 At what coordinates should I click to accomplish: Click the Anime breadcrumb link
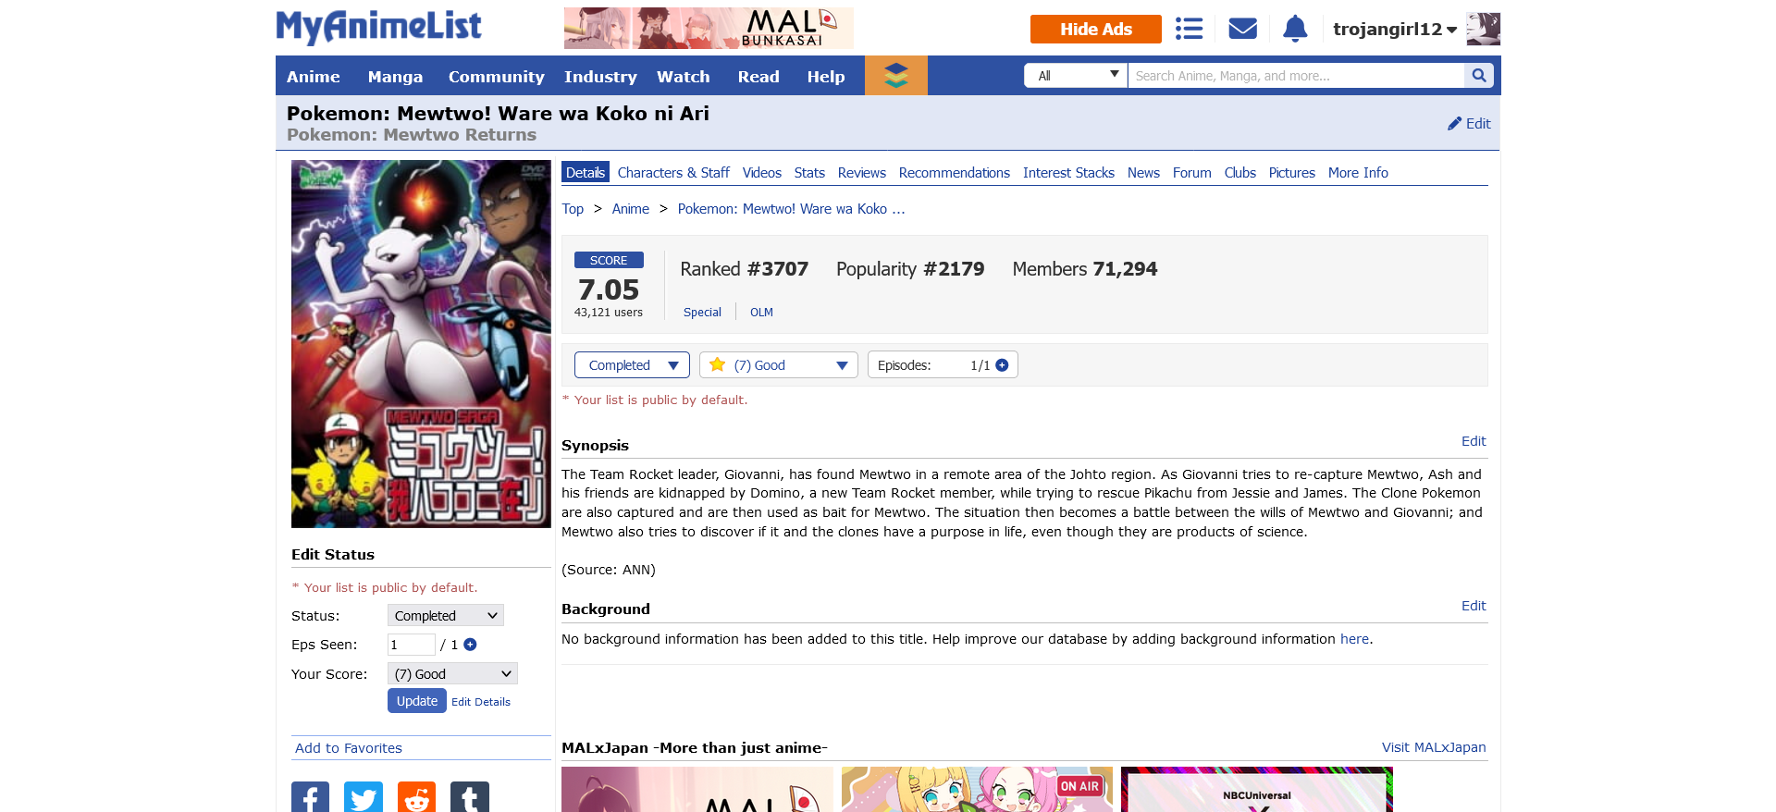click(631, 209)
